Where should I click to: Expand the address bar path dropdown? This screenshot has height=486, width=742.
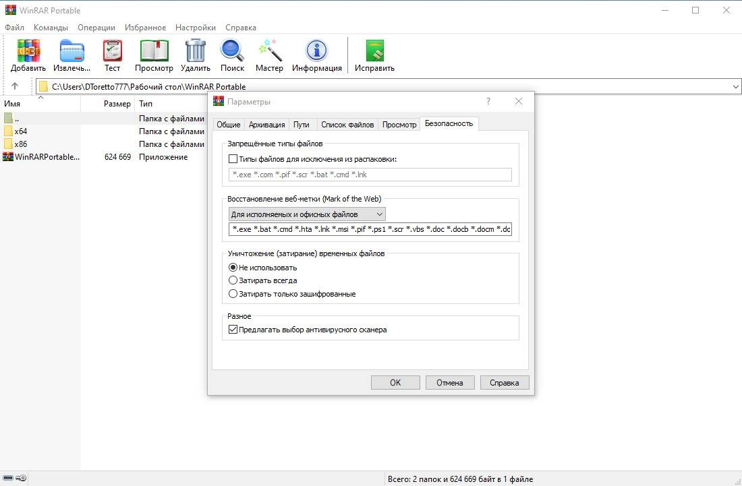tap(735, 86)
